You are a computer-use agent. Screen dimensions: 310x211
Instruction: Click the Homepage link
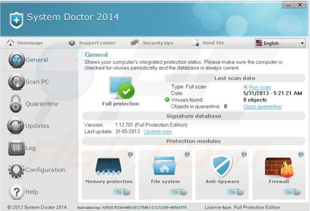[x=30, y=43]
